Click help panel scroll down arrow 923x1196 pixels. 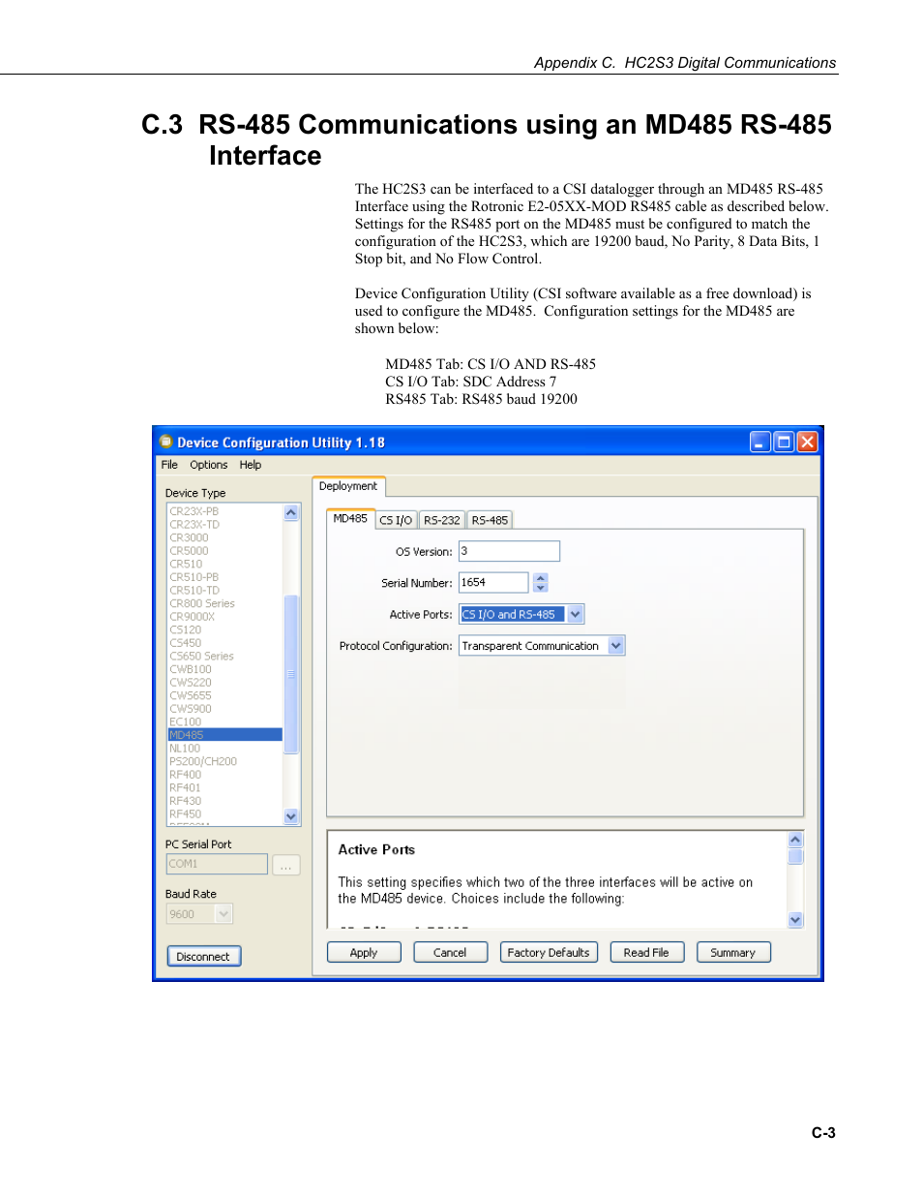click(795, 920)
